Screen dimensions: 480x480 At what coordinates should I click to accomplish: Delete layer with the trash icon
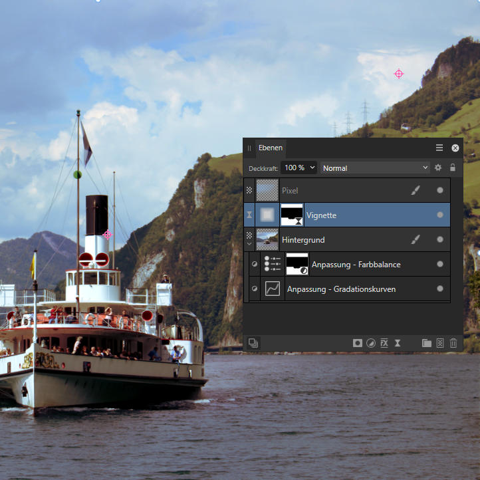[x=453, y=343]
